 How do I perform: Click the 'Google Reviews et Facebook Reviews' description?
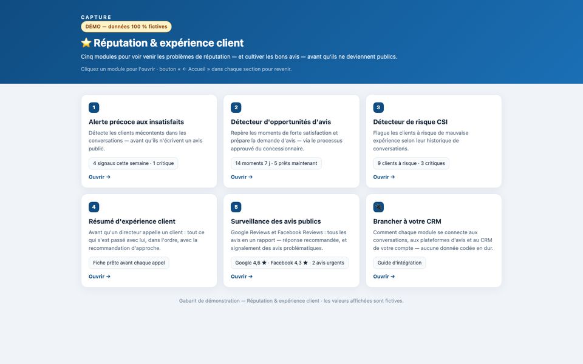click(x=289, y=240)
